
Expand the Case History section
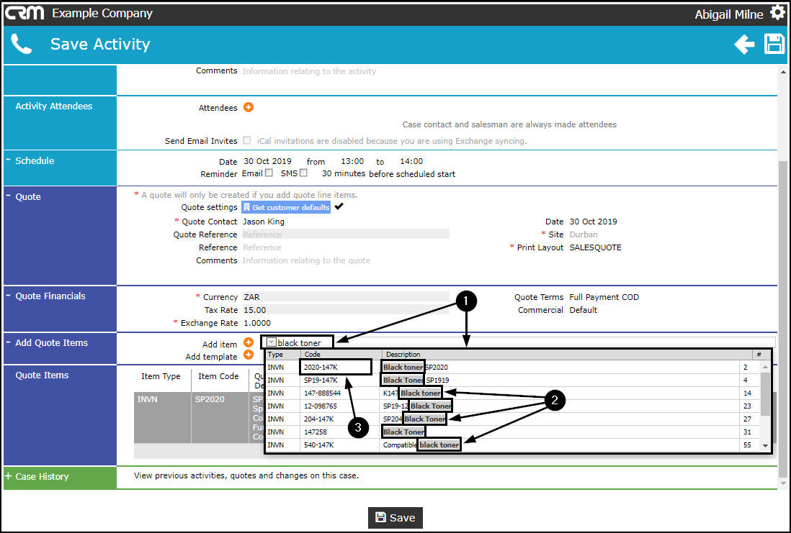[8, 475]
